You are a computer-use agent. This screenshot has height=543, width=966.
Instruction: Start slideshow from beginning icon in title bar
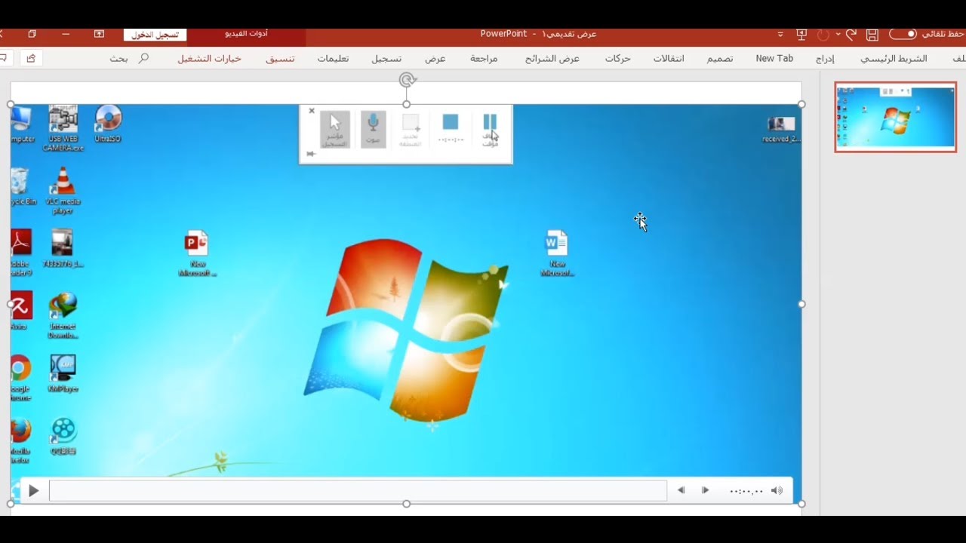tap(801, 35)
